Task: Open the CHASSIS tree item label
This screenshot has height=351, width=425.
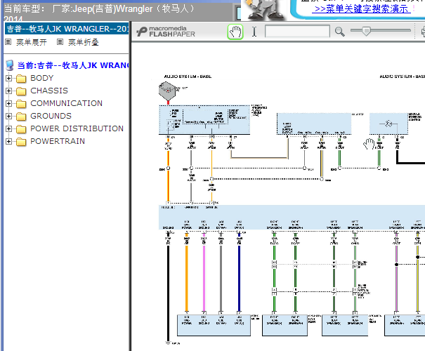Action: click(49, 91)
